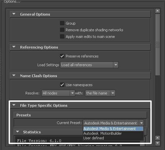Enable Apply main edits to main scene
This screenshot has height=150, width=165.
(x=62, y=37)
